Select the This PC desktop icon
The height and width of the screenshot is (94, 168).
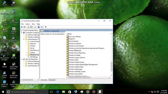(x=4, y=3)
